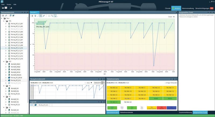Click the save disk icon in toolbar

tap(6, 8)
